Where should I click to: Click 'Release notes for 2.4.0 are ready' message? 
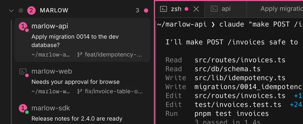[77, 119]
